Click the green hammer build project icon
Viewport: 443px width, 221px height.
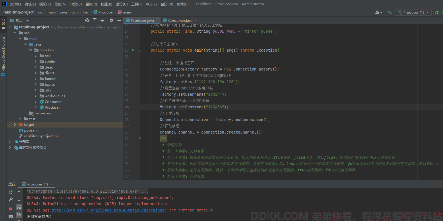(x=389, y=12)
